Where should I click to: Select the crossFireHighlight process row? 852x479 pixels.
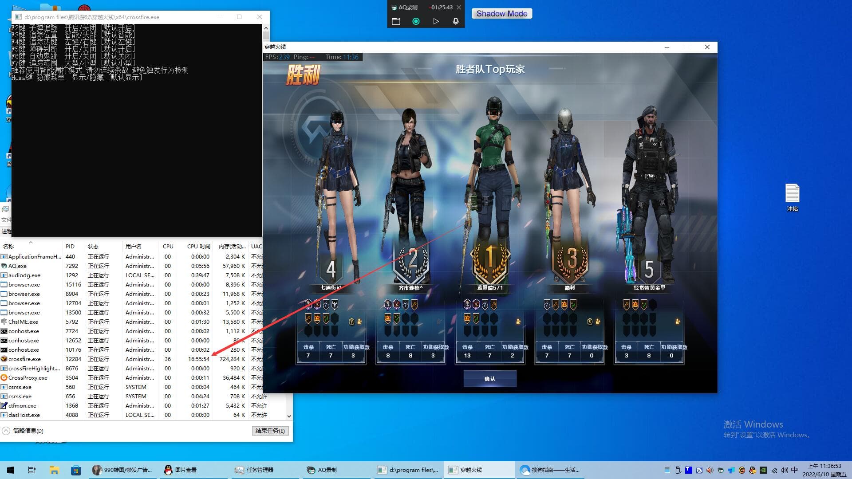131,368
